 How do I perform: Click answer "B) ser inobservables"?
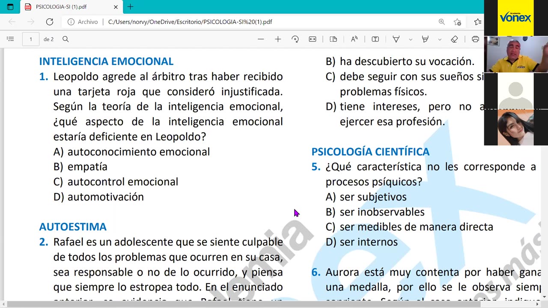pos(375,212)
